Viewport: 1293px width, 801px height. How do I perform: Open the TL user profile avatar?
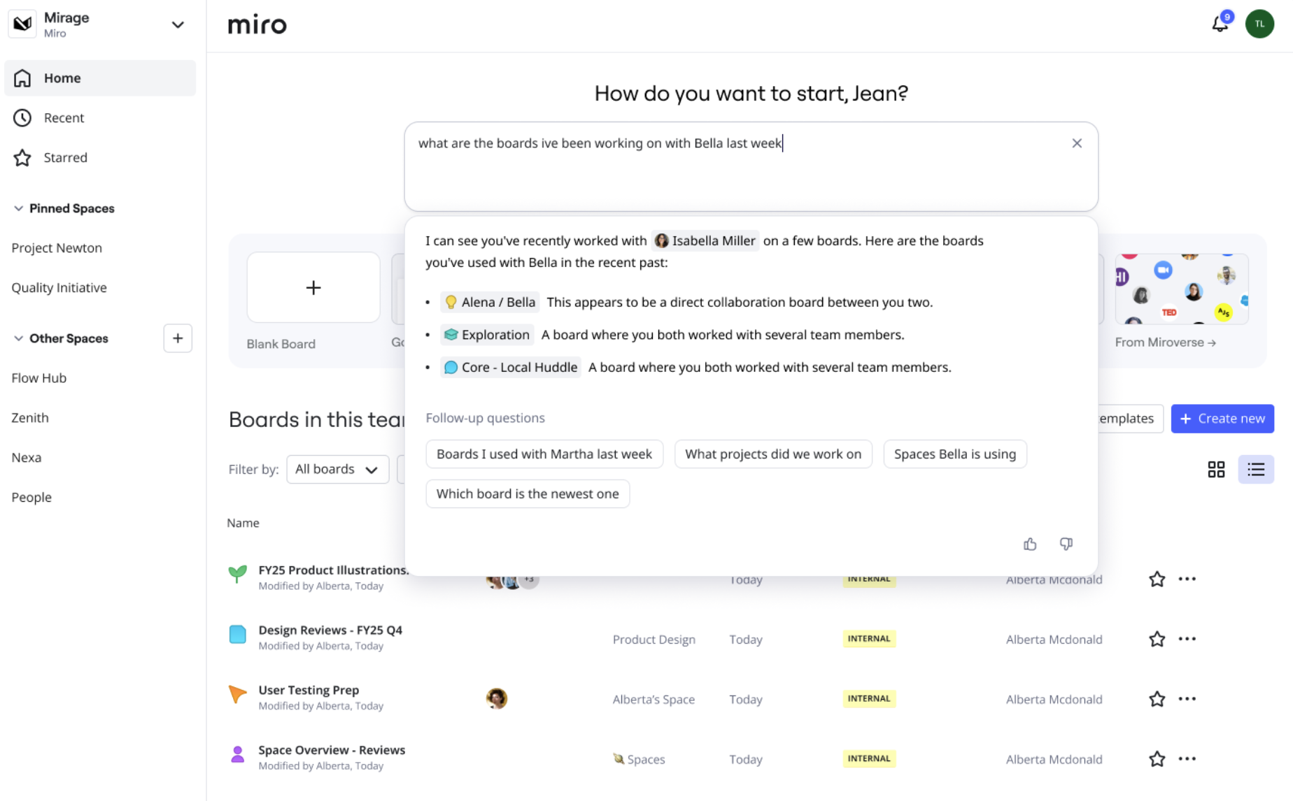pyautogui.click(x=1259, y=24)
